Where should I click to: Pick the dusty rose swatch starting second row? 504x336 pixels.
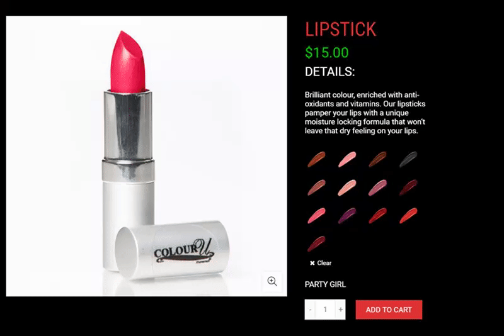click(317, 188)
